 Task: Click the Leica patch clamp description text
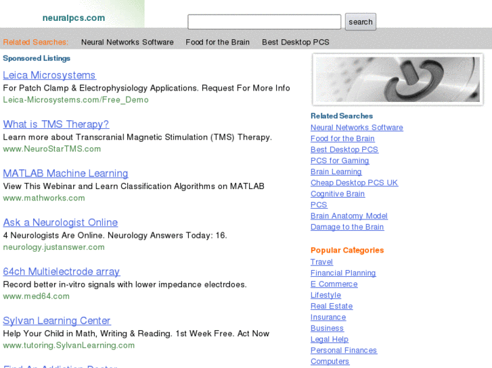tap(146, 88)
